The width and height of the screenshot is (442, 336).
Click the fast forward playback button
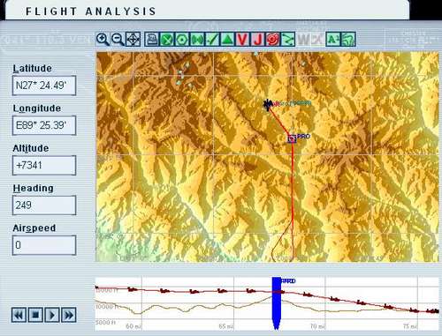pyautogui.click(x=69, y=315)
